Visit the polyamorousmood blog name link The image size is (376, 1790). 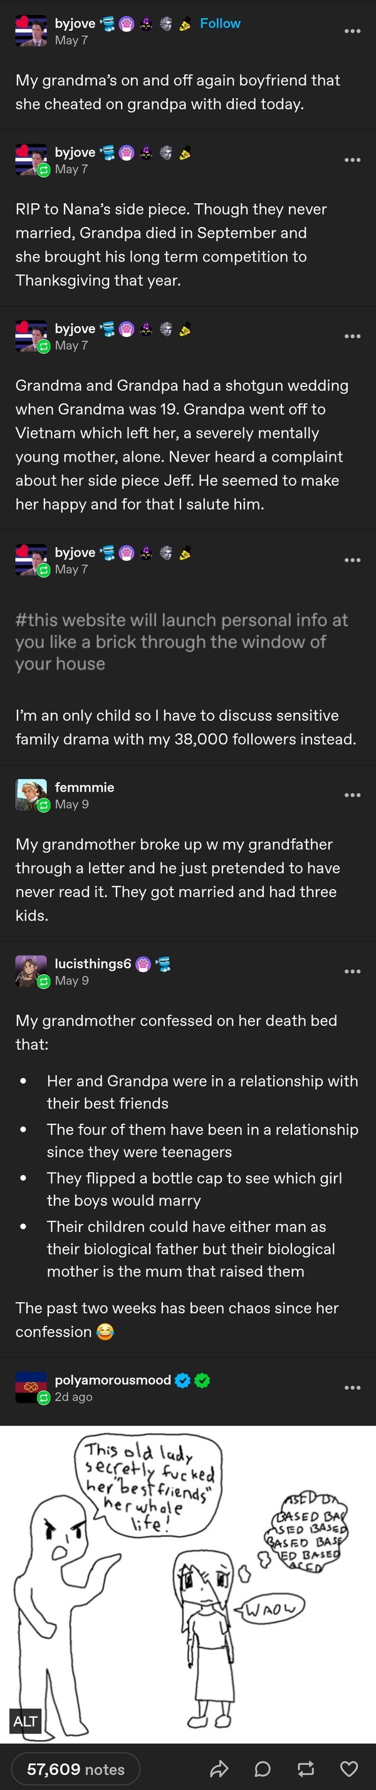112,1380
